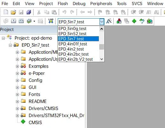This screenshot has height=128, width=165.
Task: Click the Undo arrow icon
Action: [64, 12]
